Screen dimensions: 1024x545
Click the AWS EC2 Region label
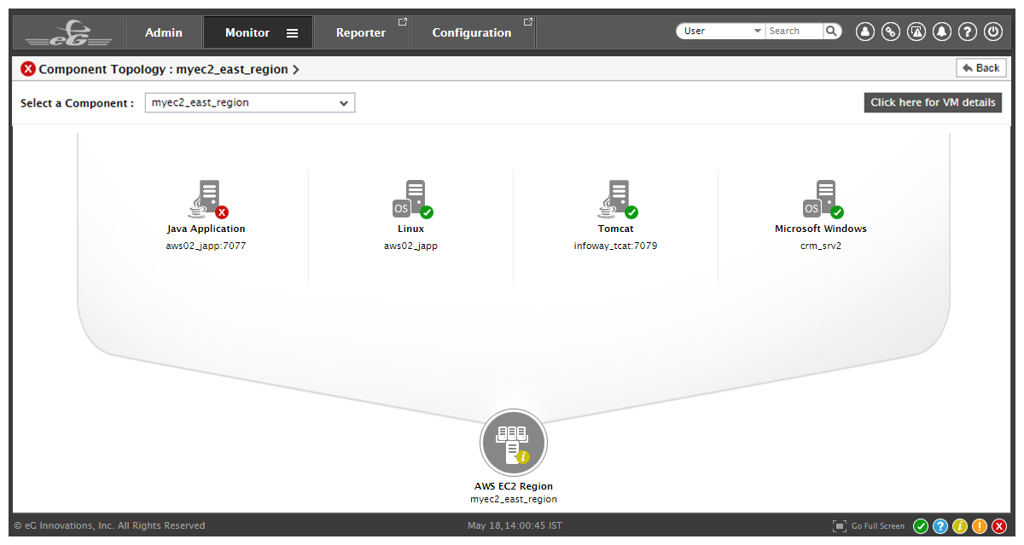pos(514,486)
